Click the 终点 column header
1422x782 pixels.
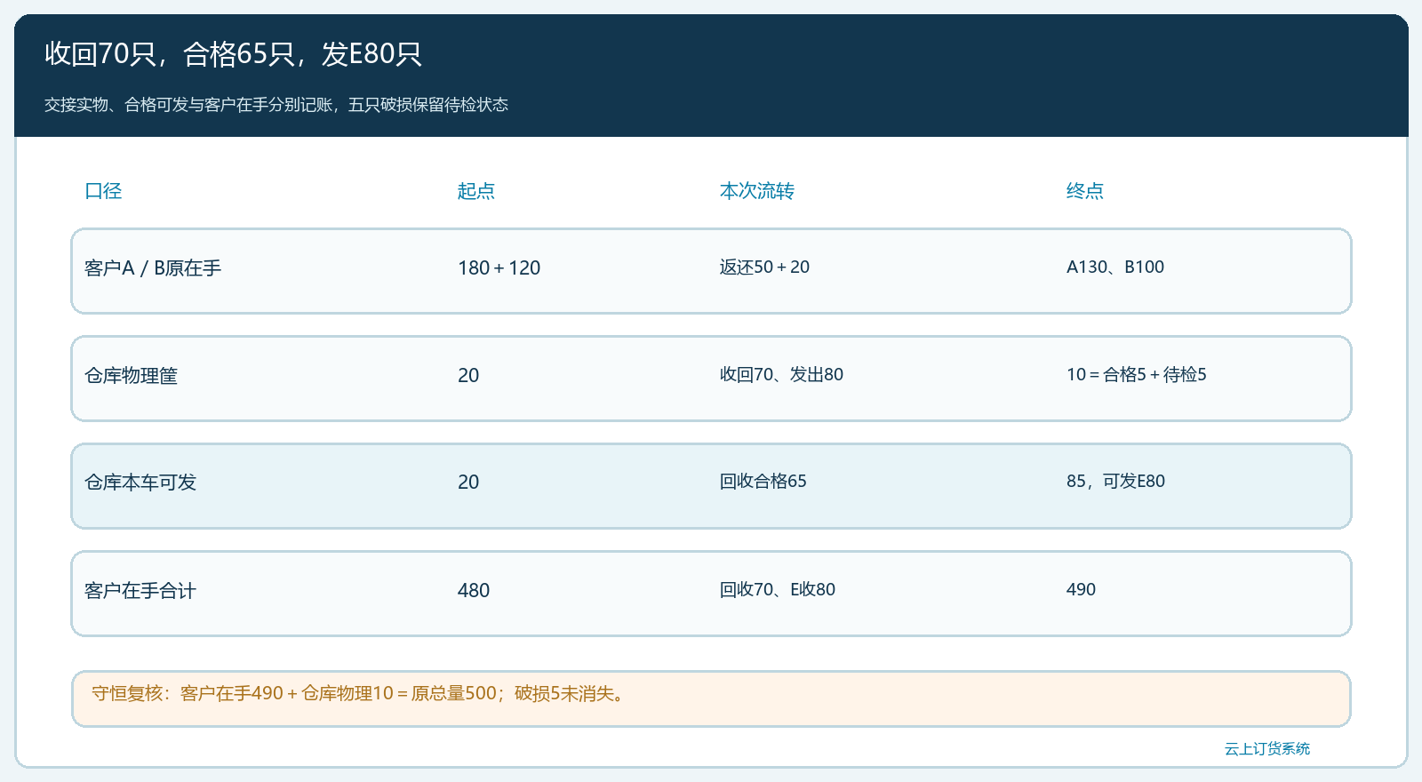pyautogui.click(x=1085, y=191)
